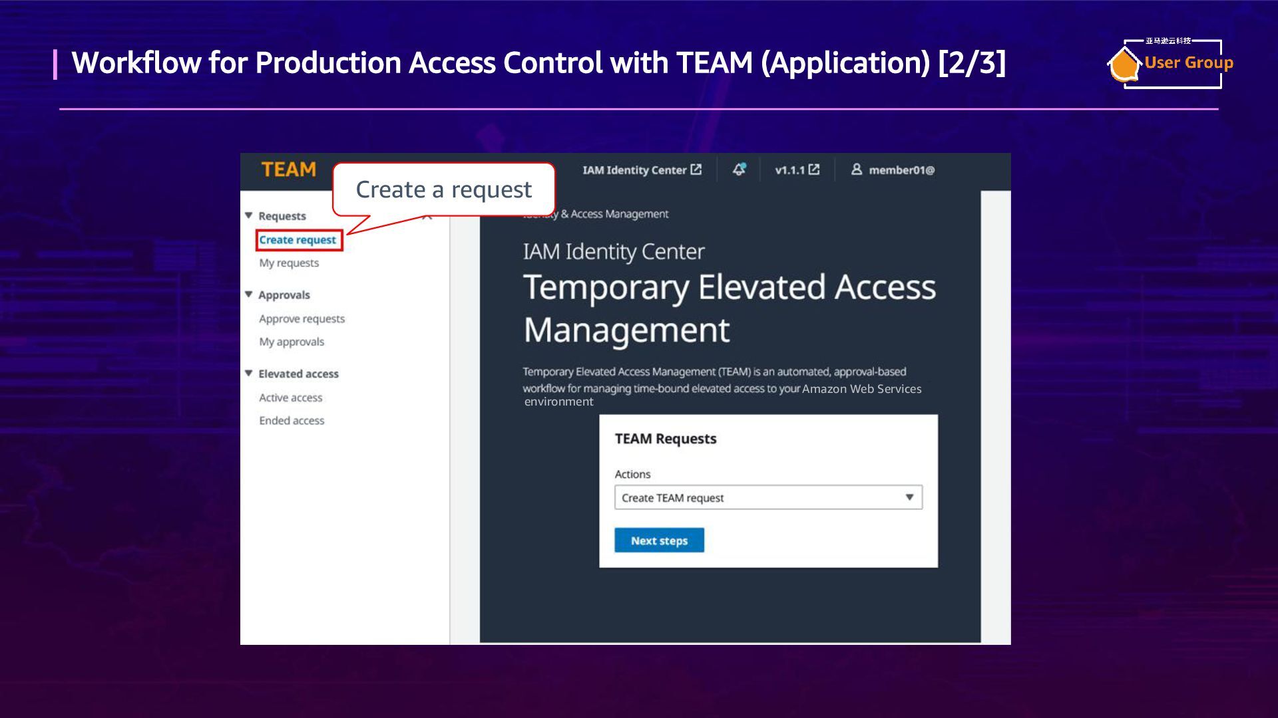Go to Approve requests
This screenshot has height=718, width=1278.
click(x=302, y=319)
